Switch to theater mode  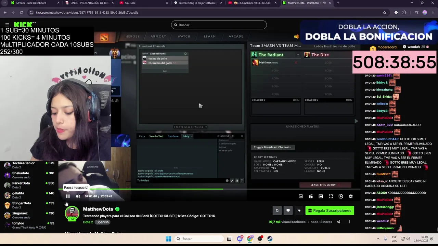(x=321, y=196)
